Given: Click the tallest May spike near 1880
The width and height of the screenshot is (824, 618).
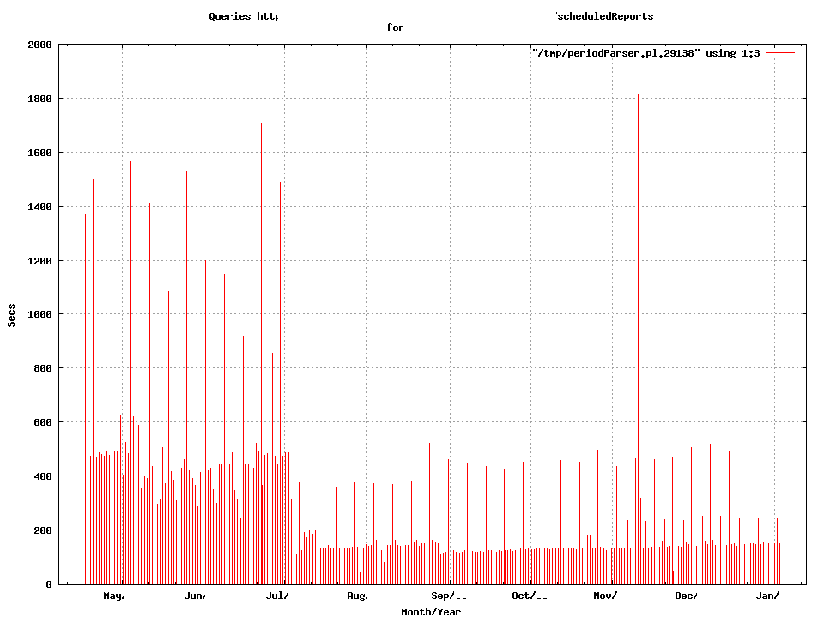Looking at the screenshot, I should click(112, 330).
